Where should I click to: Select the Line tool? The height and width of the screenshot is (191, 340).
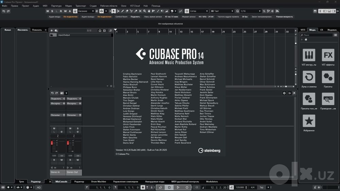[x=158, y=11]
